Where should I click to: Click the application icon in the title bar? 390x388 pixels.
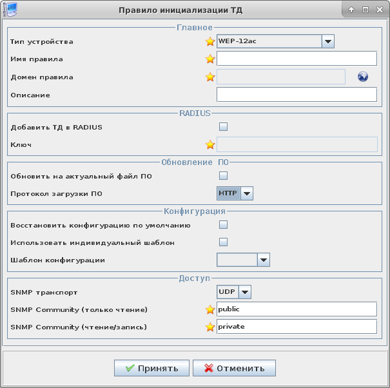click(10, 10)
